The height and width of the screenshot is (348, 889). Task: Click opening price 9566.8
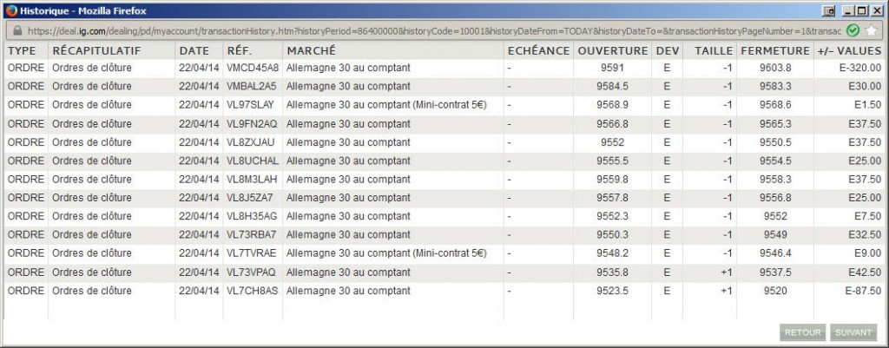612,123
